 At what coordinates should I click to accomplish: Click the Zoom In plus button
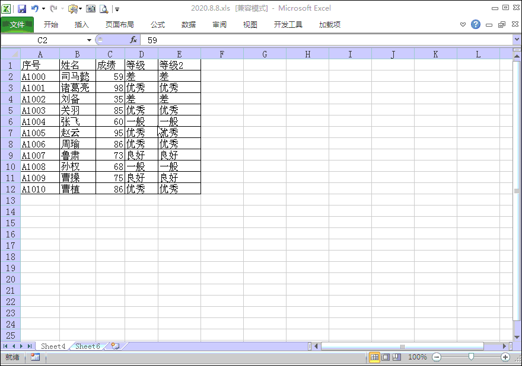point(505,357)
